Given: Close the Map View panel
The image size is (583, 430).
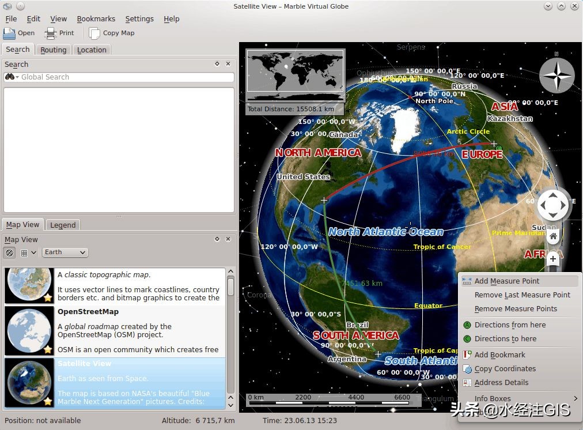Looking at the screenshot, I should (228, 239).
